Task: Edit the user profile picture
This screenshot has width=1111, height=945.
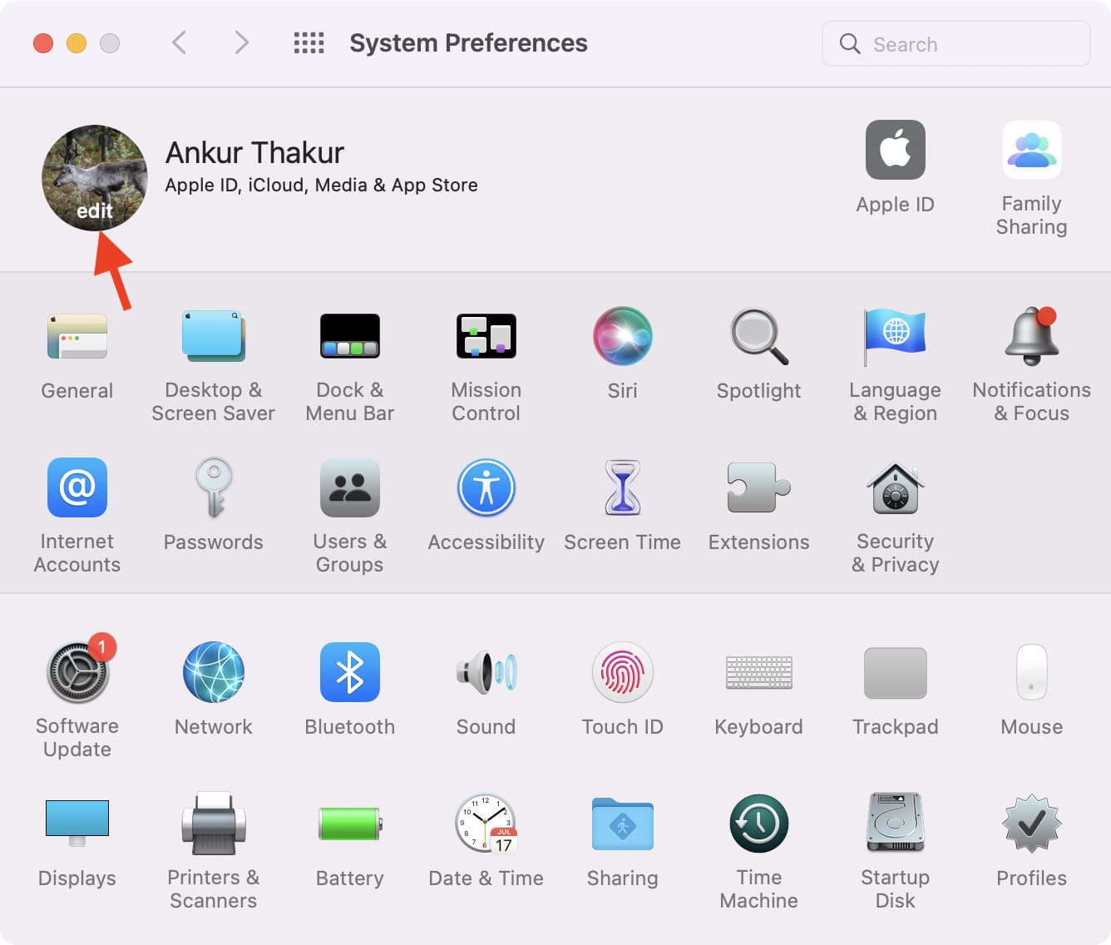Action: 95,178
